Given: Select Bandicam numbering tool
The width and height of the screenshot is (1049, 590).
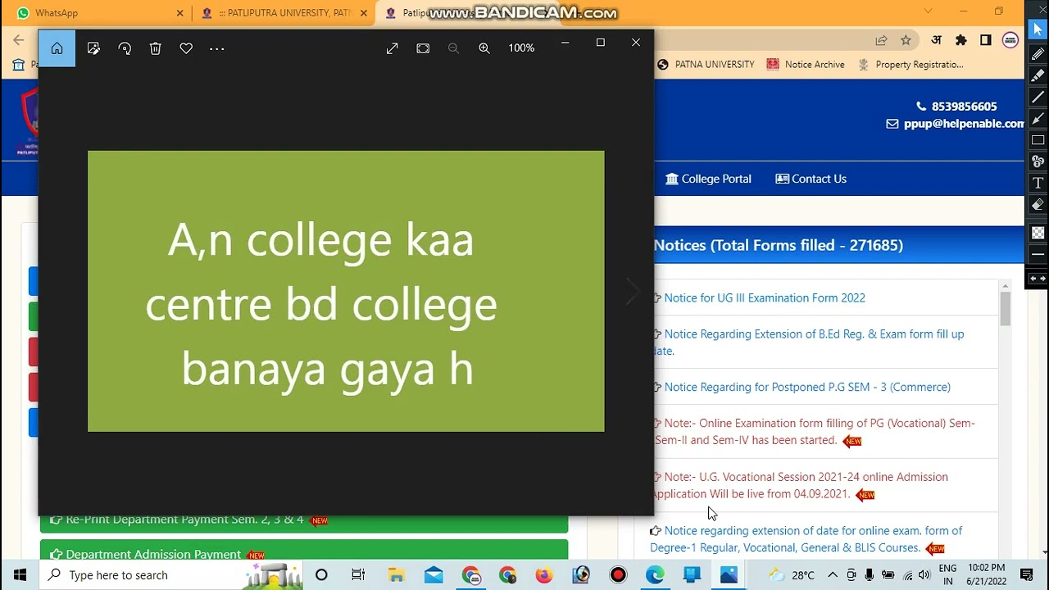Looking at the screenshot, I should tap(1038, 161).
